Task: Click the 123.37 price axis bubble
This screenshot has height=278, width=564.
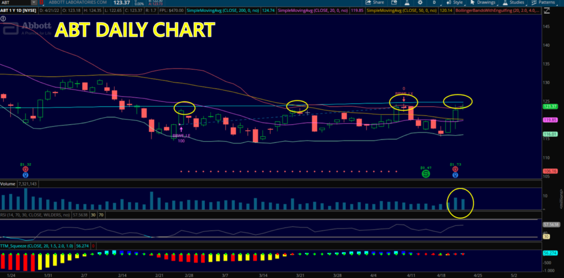Action: pos(550,107)
